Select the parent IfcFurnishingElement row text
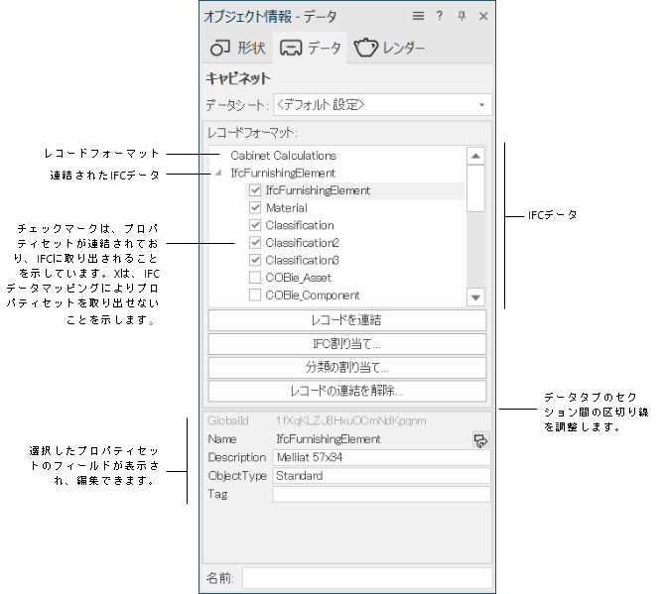The width and height of the screenshot is (663, 594). pyautogui.click(x=283, y=173)
